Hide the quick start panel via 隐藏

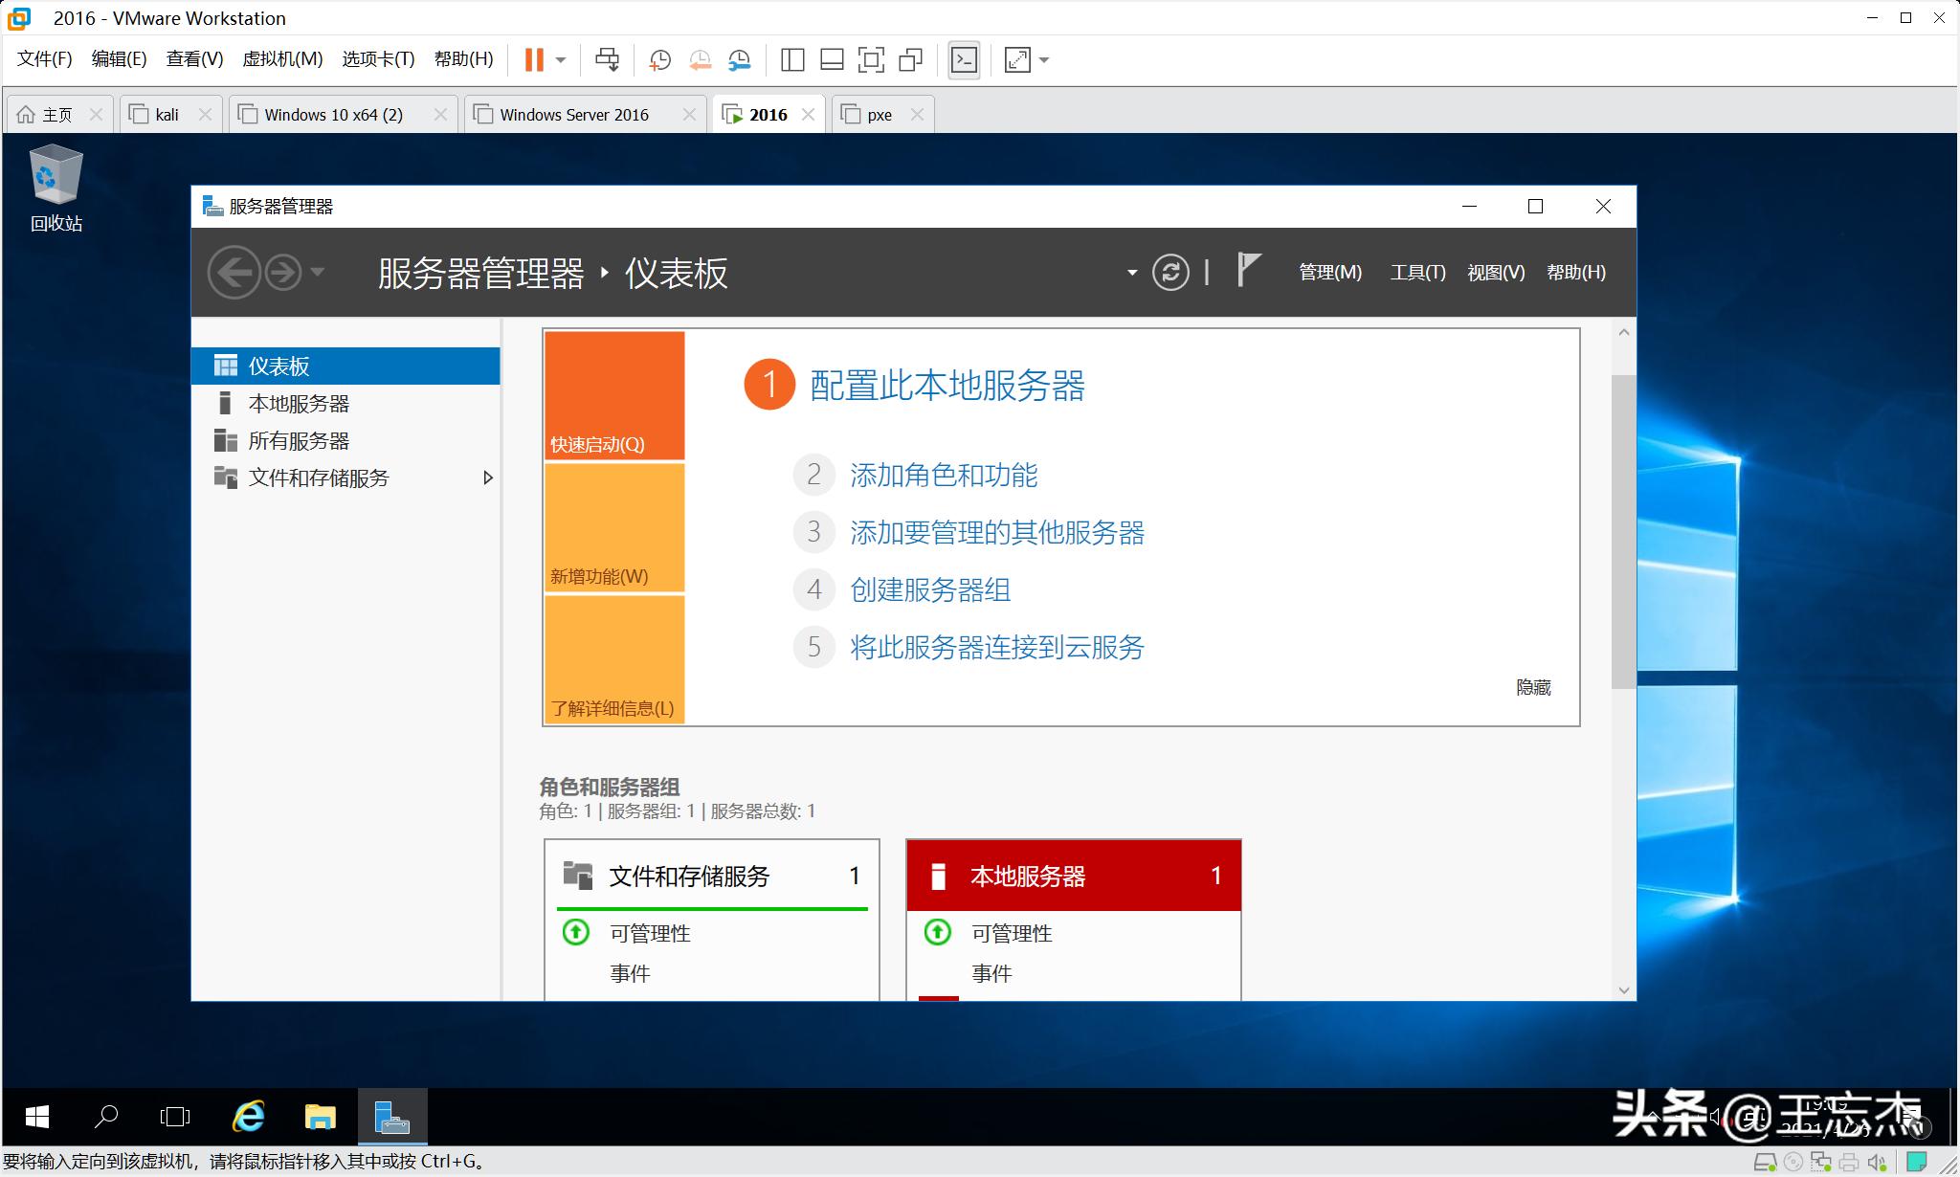(1531, 686)
